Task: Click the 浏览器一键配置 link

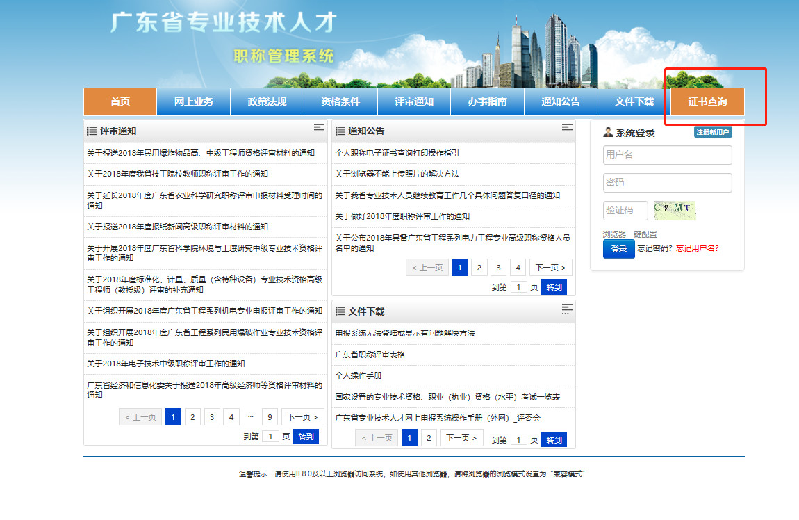Action: pyautogui.click(x=629, y=234)
